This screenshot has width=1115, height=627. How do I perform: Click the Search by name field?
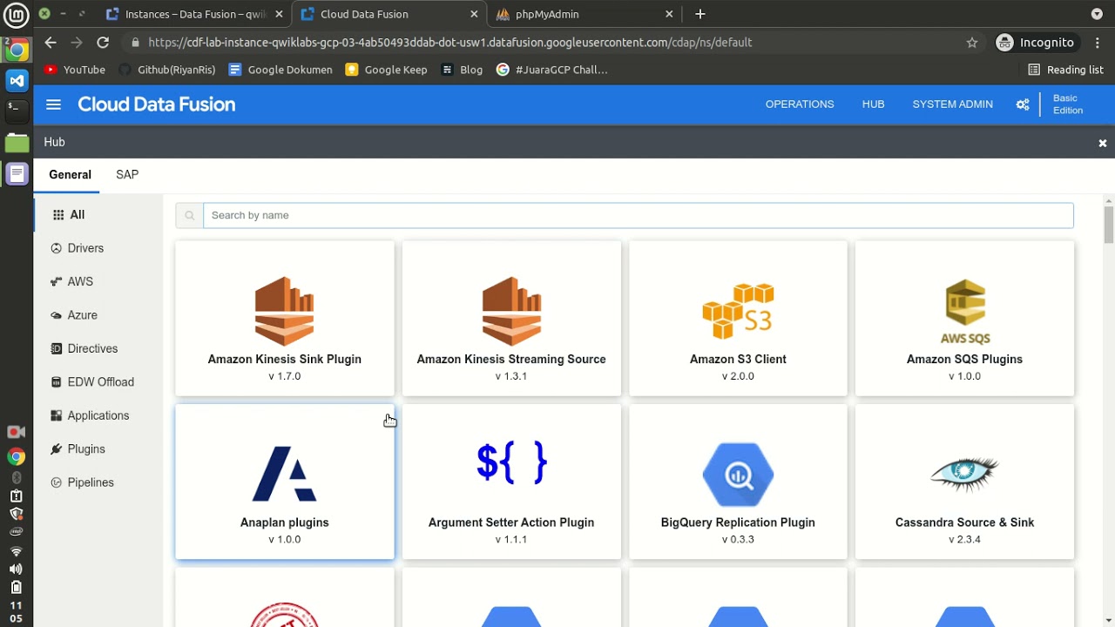click(639, 216)
